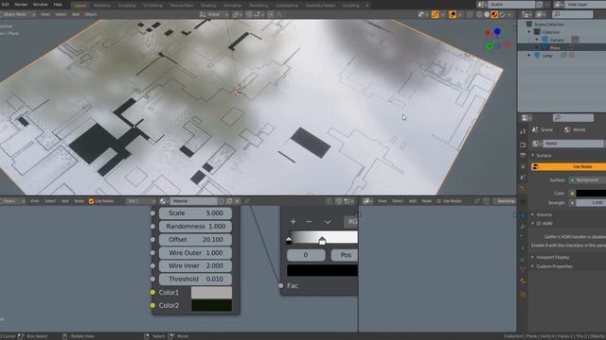This screenshot has width=606, height=340.
Task: Click the new scene icon beside Scene field
Action: click(x=540, y=5)
